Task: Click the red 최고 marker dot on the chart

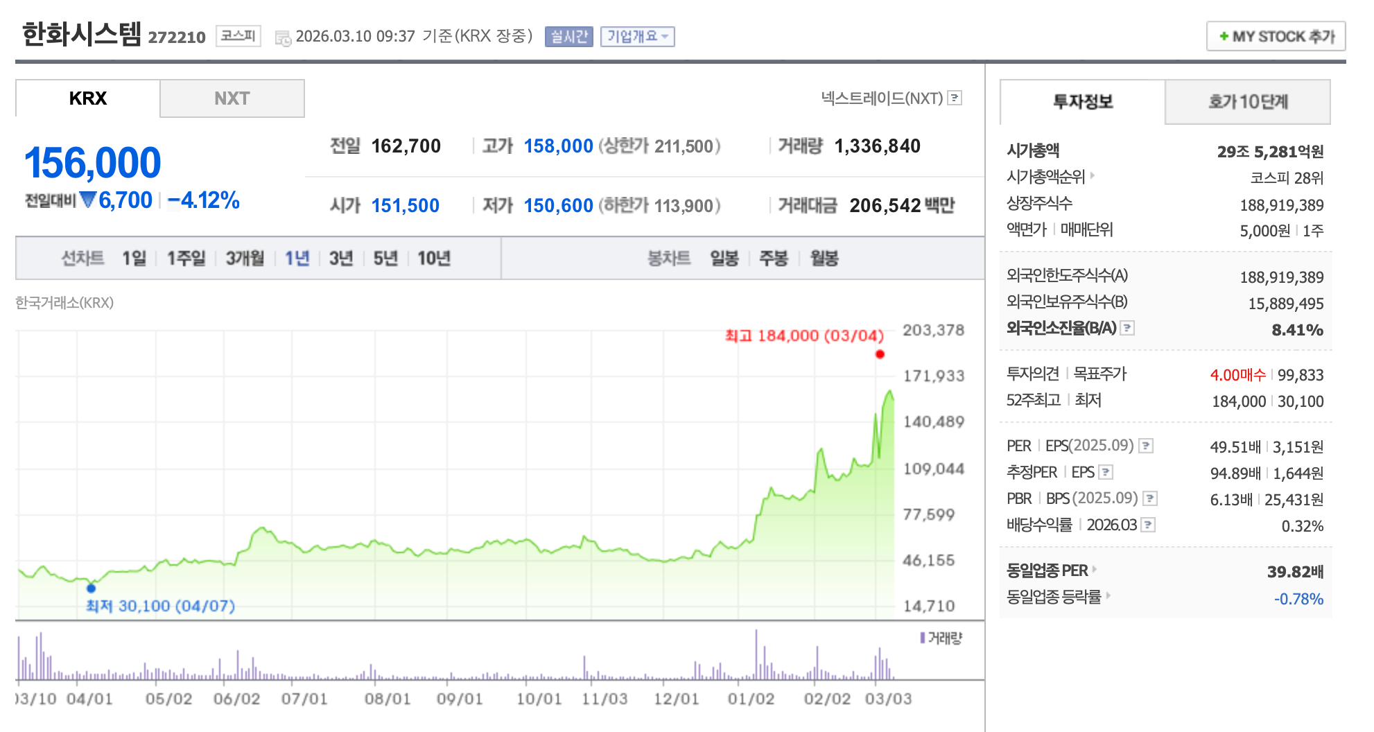Action: tap(880, 354)
